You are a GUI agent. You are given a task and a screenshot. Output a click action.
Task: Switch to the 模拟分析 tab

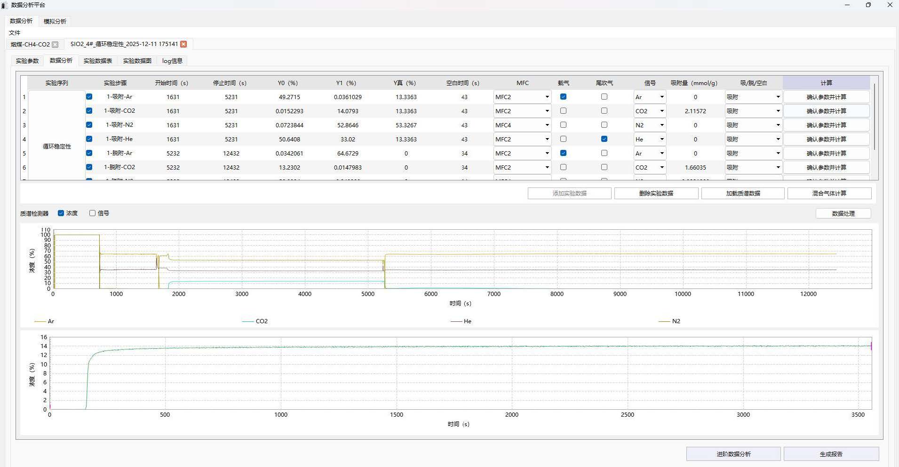55,22
